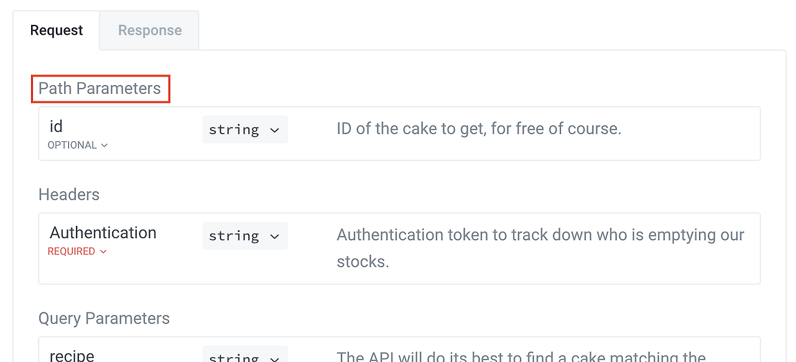Open the Response tab
Viewport: 796px width, 362px height.
pos(150,30)
